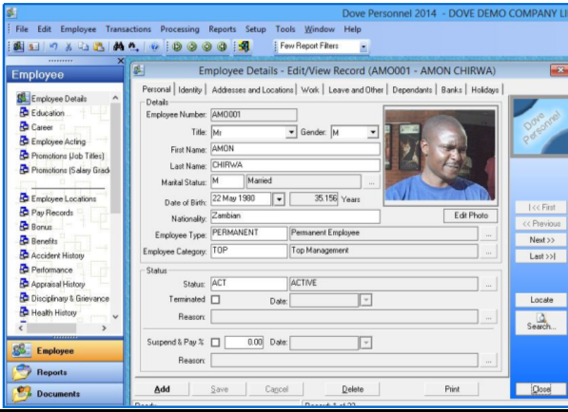Open the Processing menu
Viewport: 568px width, 412px height.
tap(180, 29)
